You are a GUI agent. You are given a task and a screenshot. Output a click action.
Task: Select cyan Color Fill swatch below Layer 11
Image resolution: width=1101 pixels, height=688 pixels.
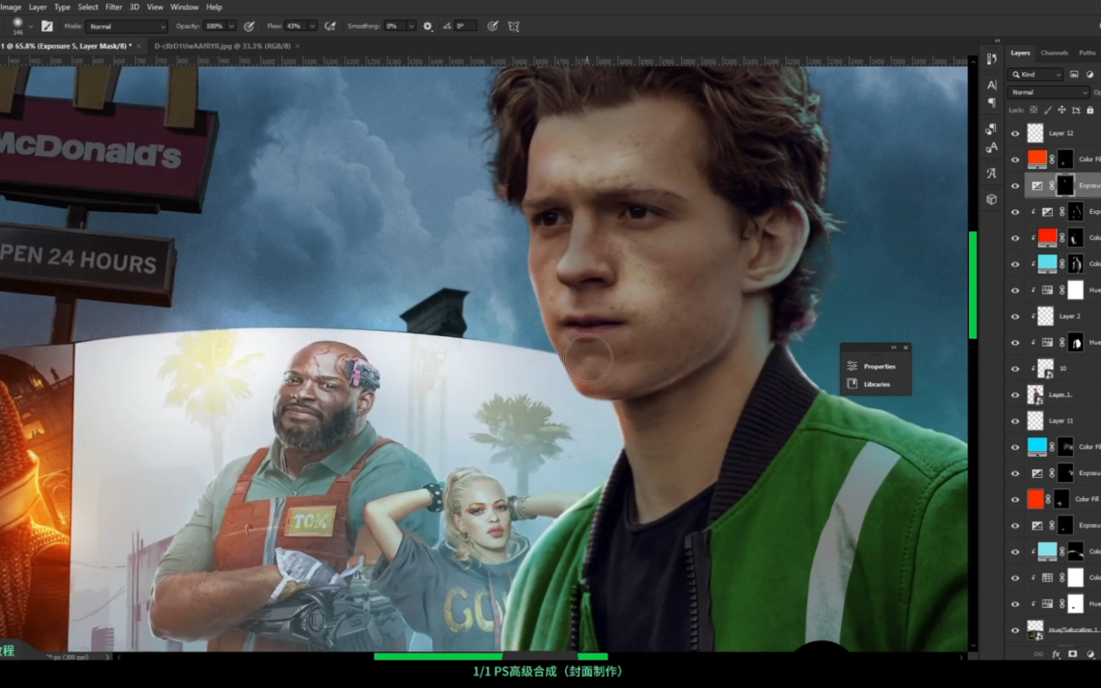pyautogui.click(x=1037, y=447)
